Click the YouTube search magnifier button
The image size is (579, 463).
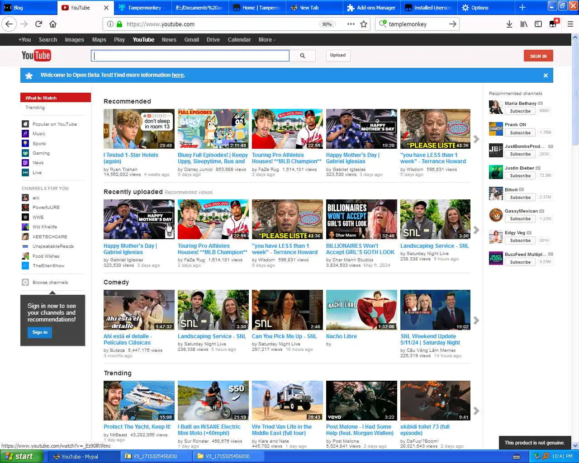303,56
